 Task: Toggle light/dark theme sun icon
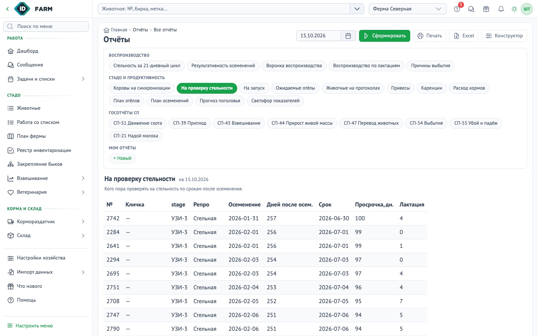514,9
